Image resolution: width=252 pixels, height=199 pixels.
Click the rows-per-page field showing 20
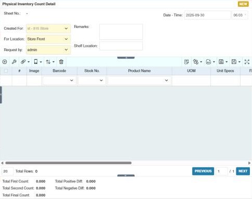pyautogui.click(x=7, y=171)
